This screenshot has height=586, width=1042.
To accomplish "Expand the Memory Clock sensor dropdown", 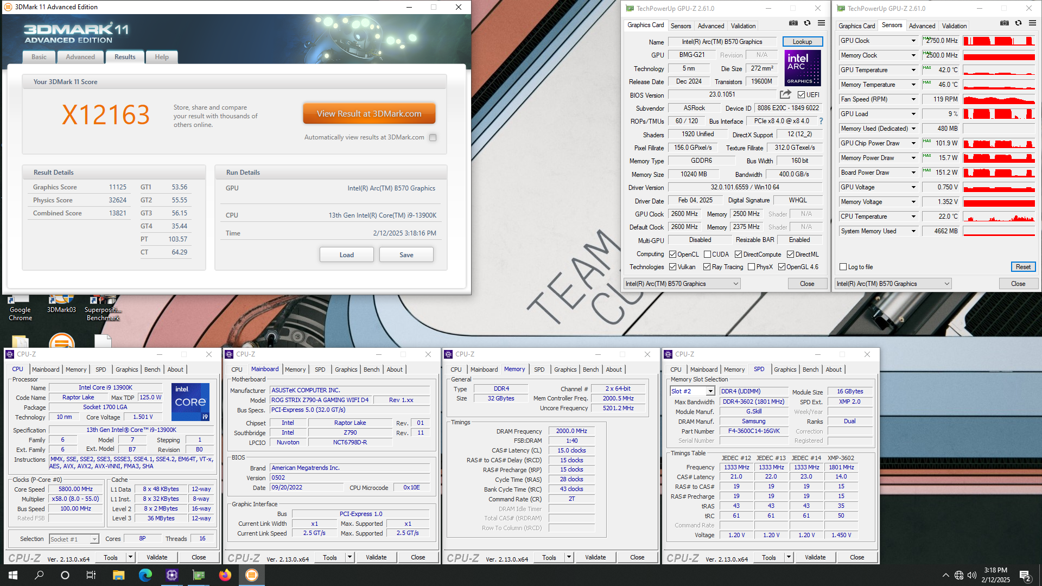I will coord(913,55).
